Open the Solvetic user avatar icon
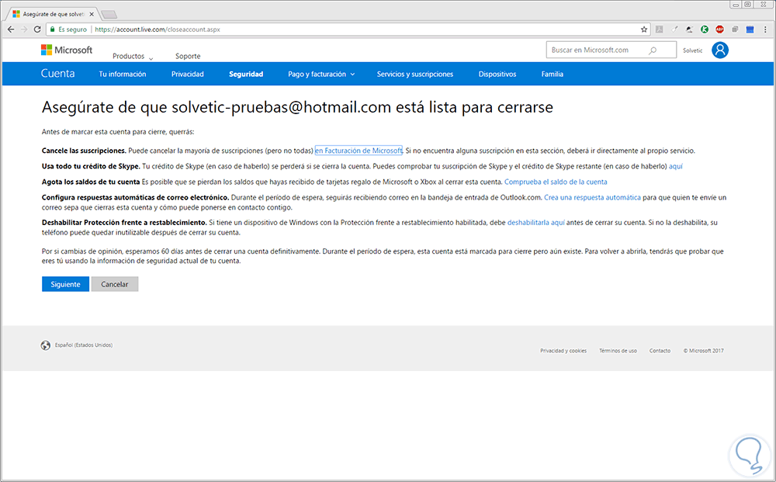This screenshot has height=482, width=776. click(x=720, y=50)
